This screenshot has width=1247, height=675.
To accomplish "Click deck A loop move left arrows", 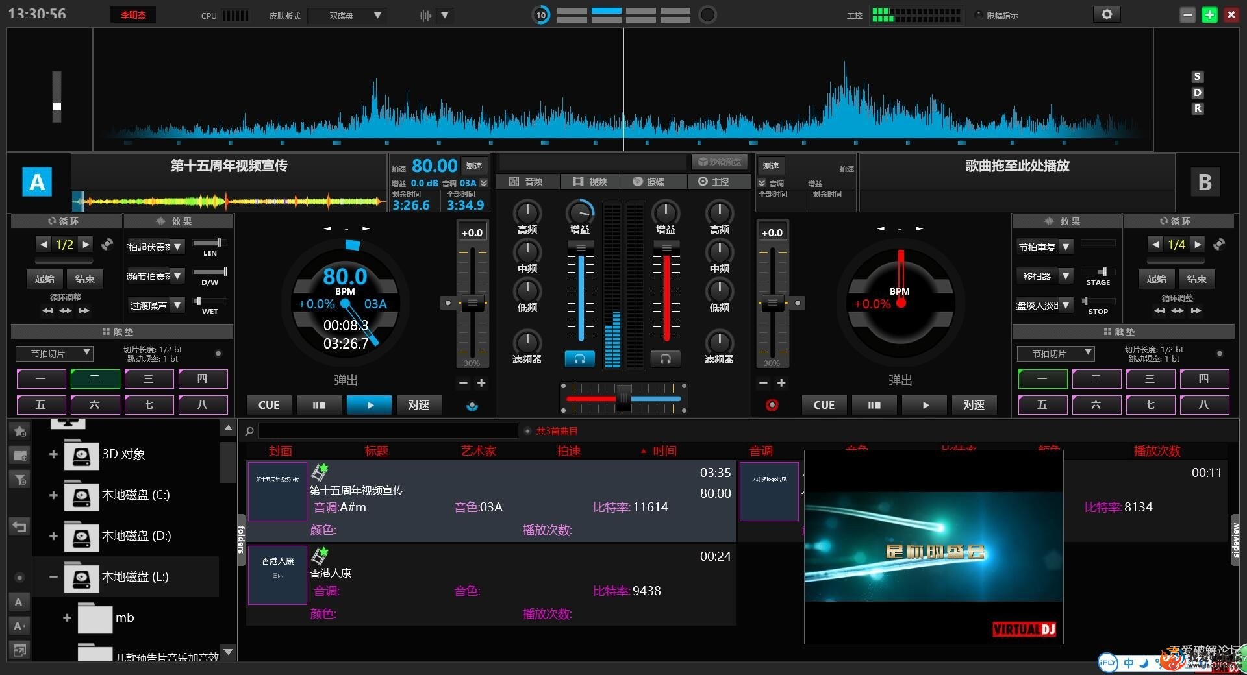I will pyautogui.click(x=47, y=310).
